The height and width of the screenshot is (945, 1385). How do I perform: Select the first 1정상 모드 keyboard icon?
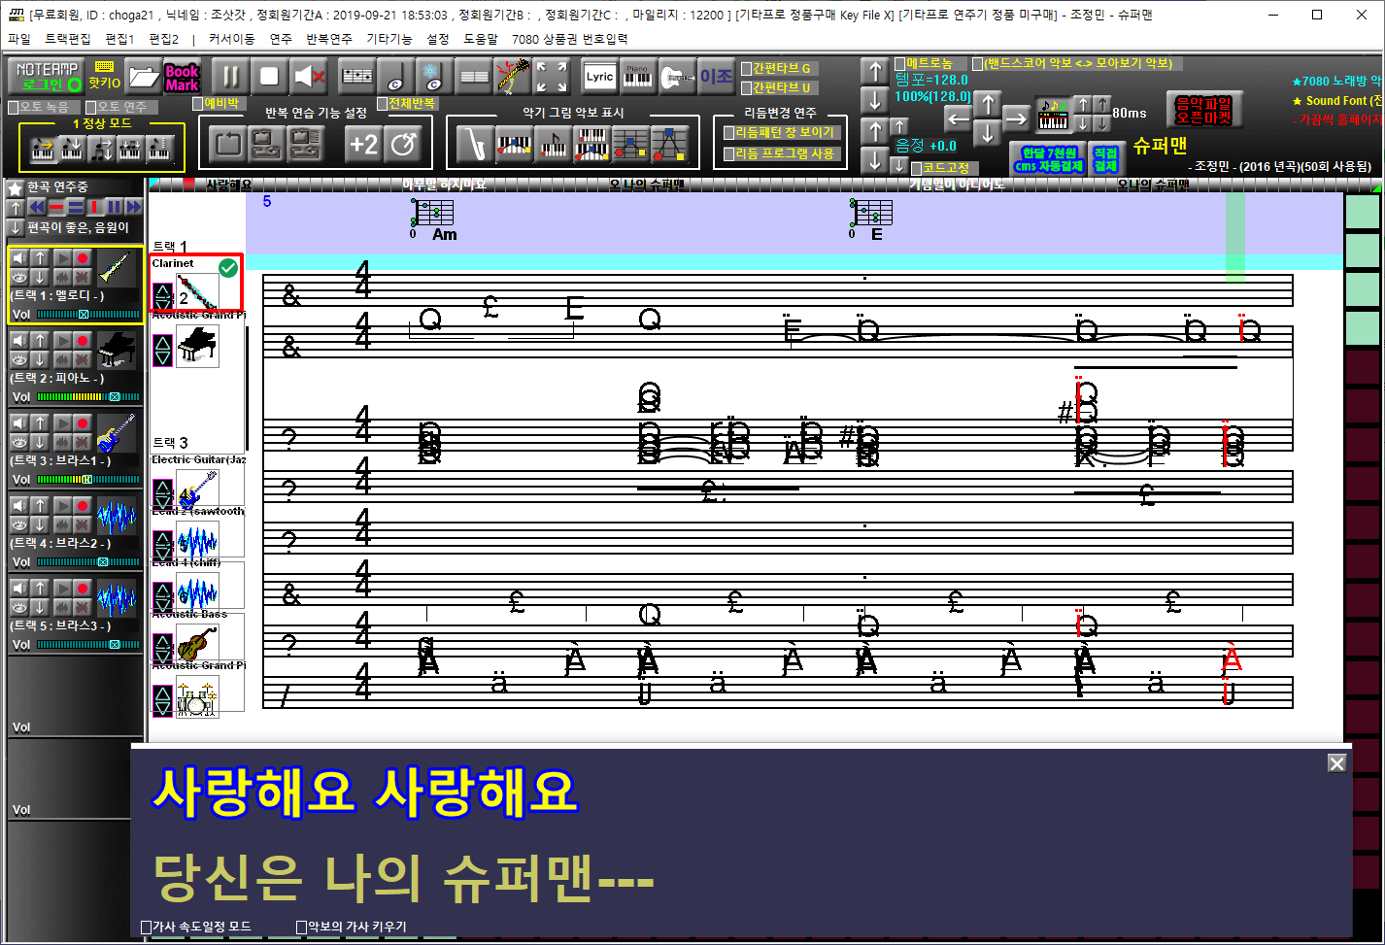click(x=43, y=149)
